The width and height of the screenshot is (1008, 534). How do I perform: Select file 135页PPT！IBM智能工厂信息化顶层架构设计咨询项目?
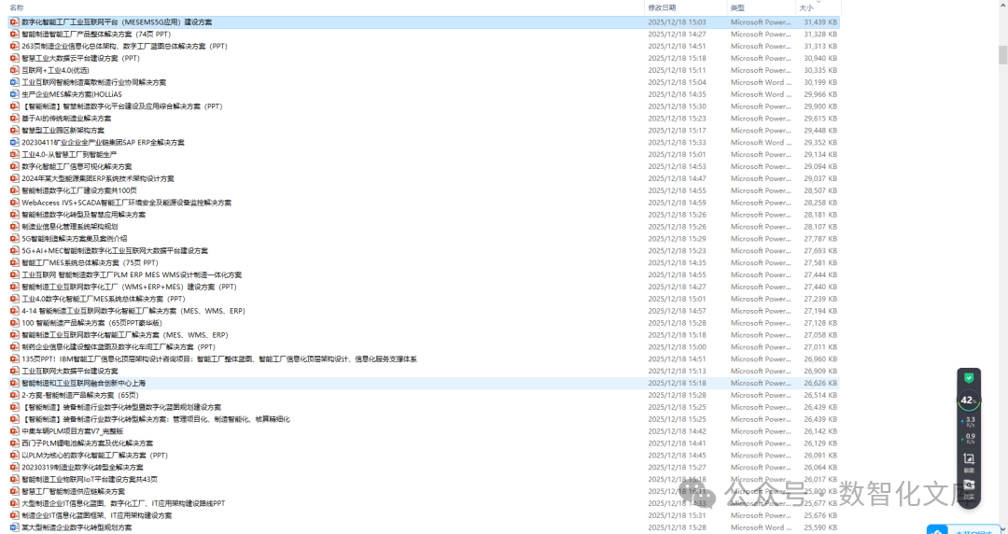[x=219, y=359]
